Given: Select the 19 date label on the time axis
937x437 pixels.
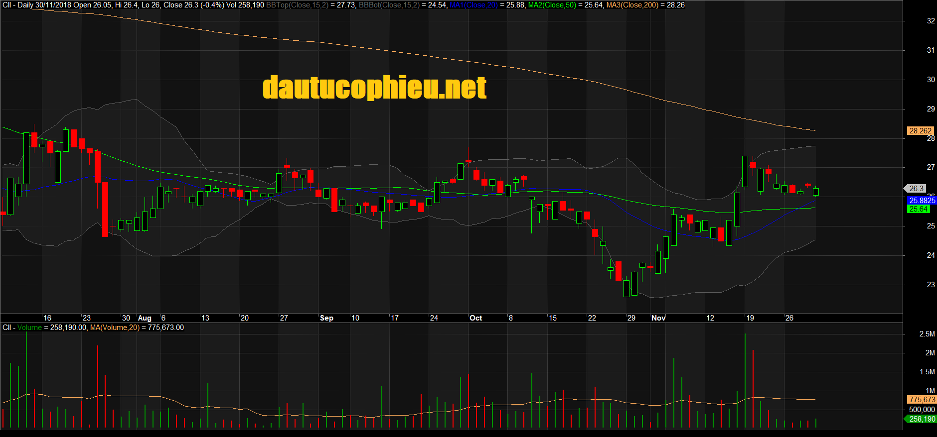Looking at the screenshot, I should coord(750,318).
